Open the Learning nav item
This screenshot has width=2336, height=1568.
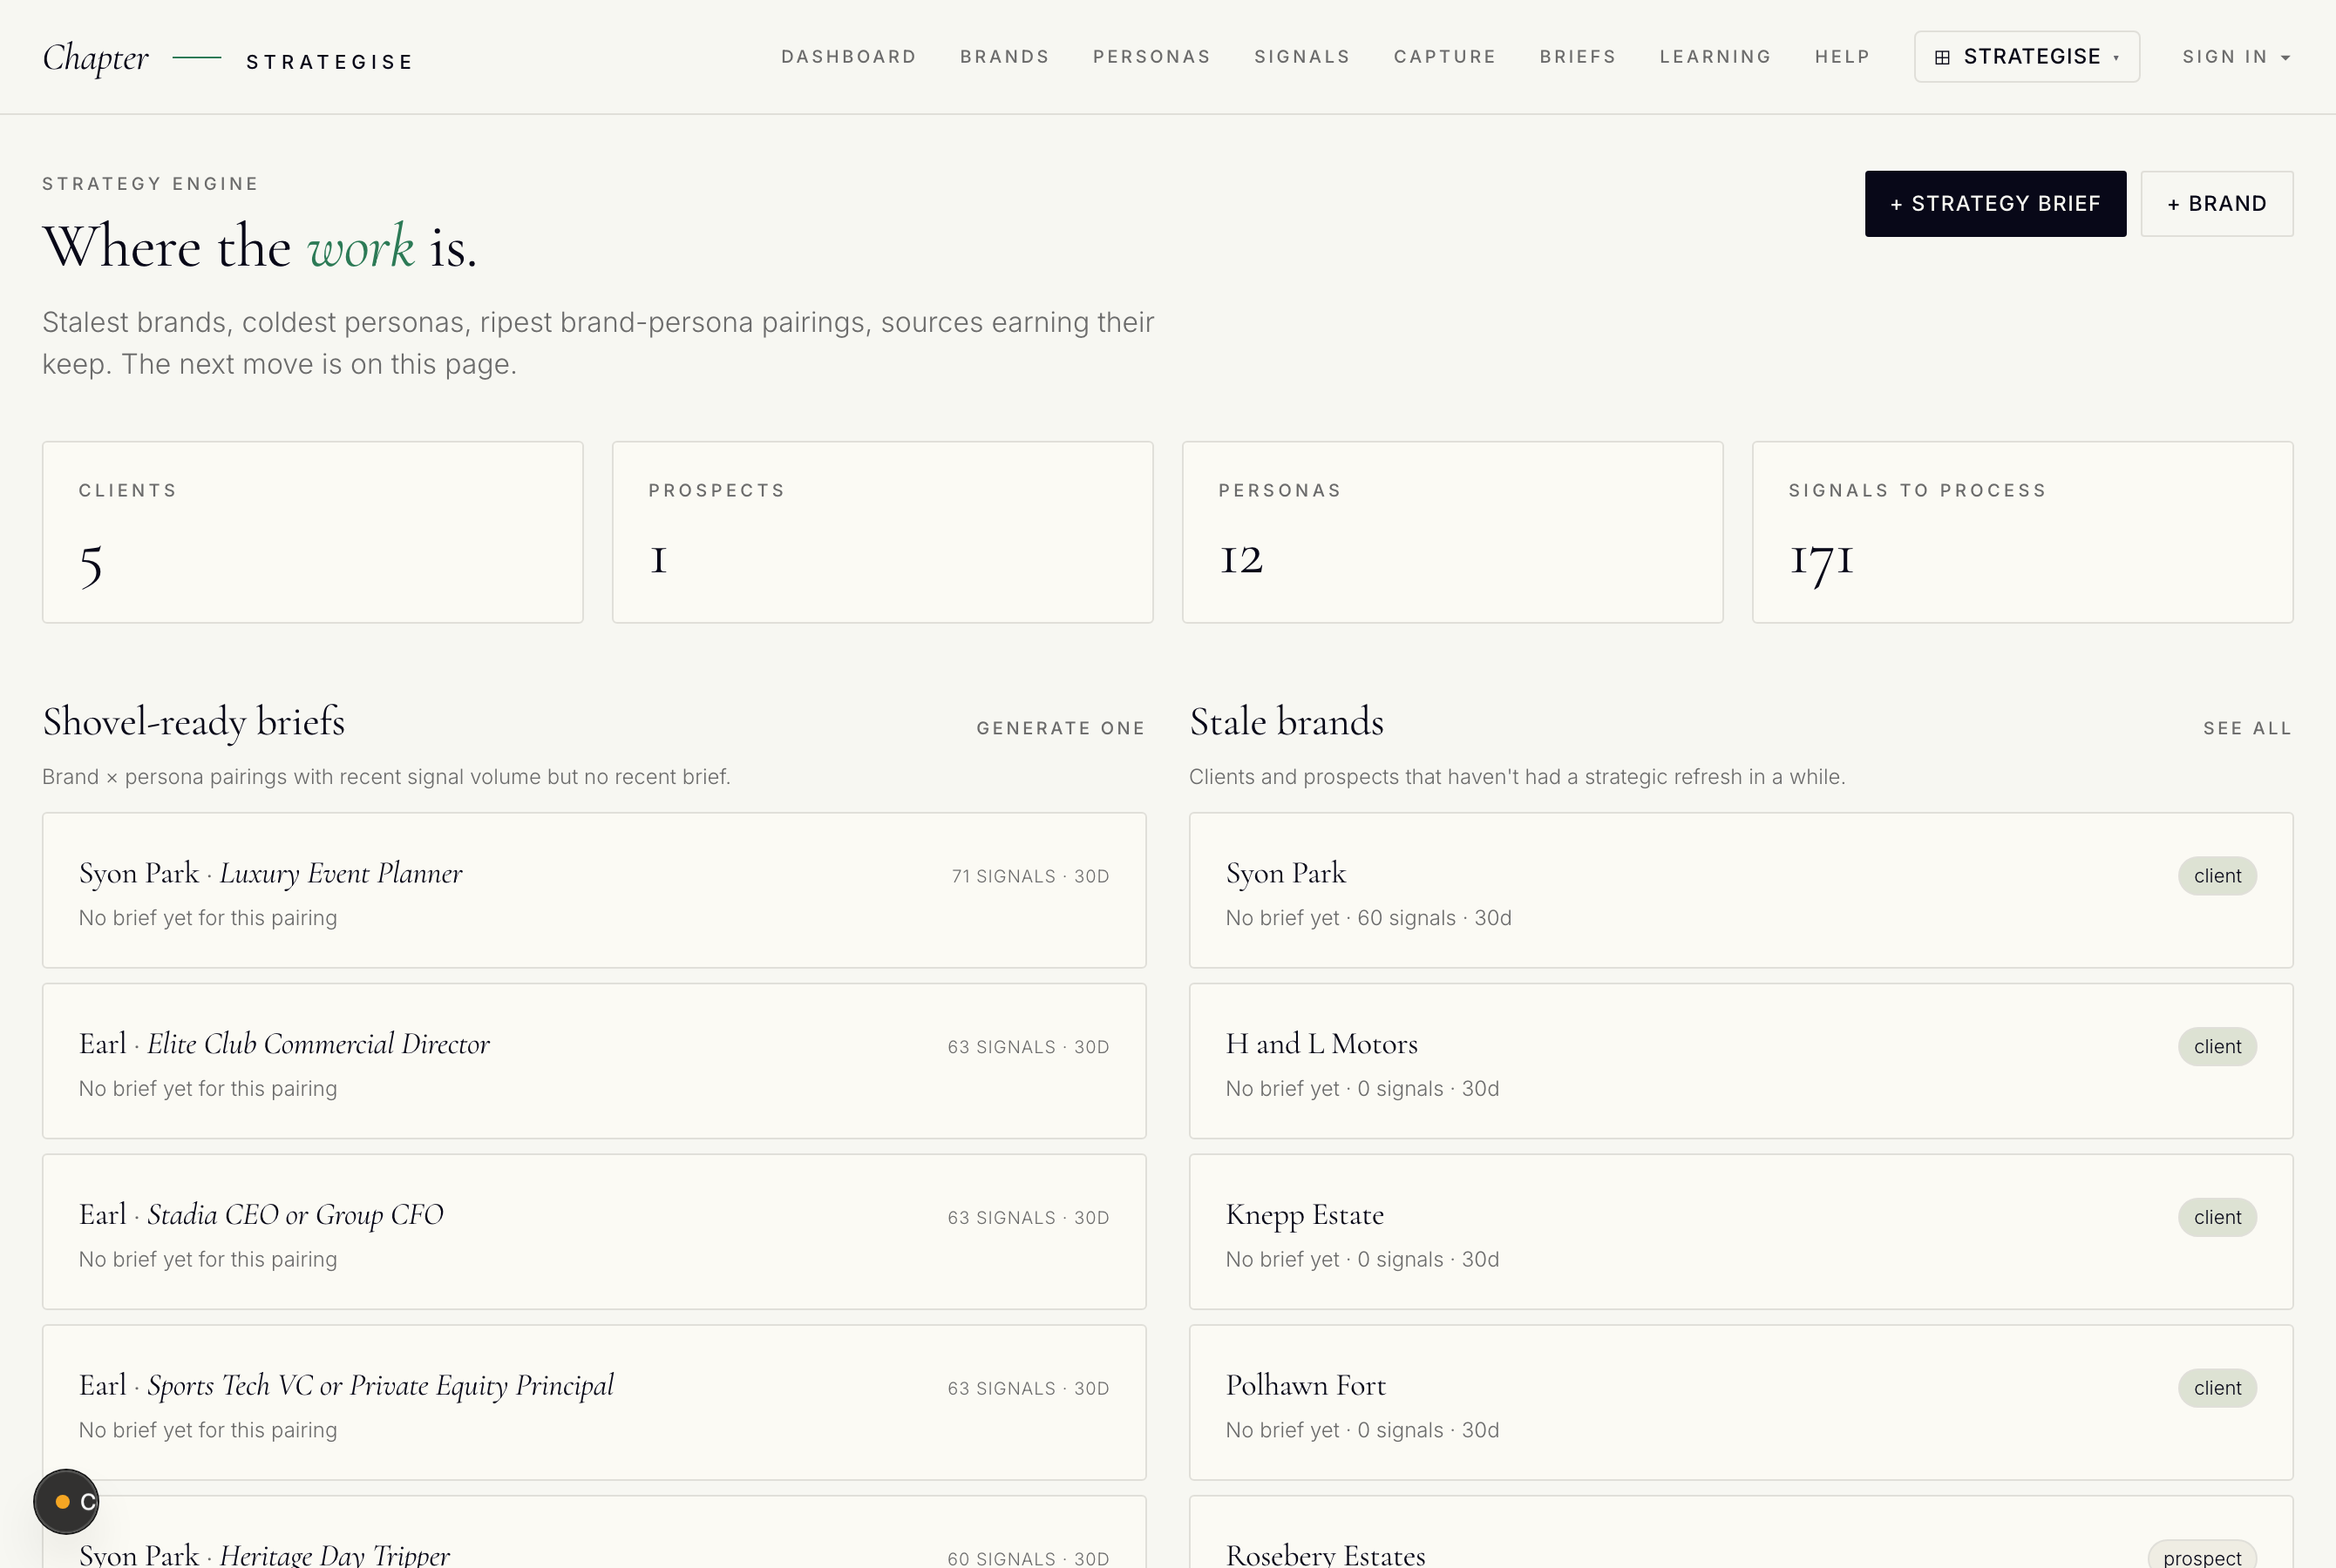click(x=1715, y=57)
